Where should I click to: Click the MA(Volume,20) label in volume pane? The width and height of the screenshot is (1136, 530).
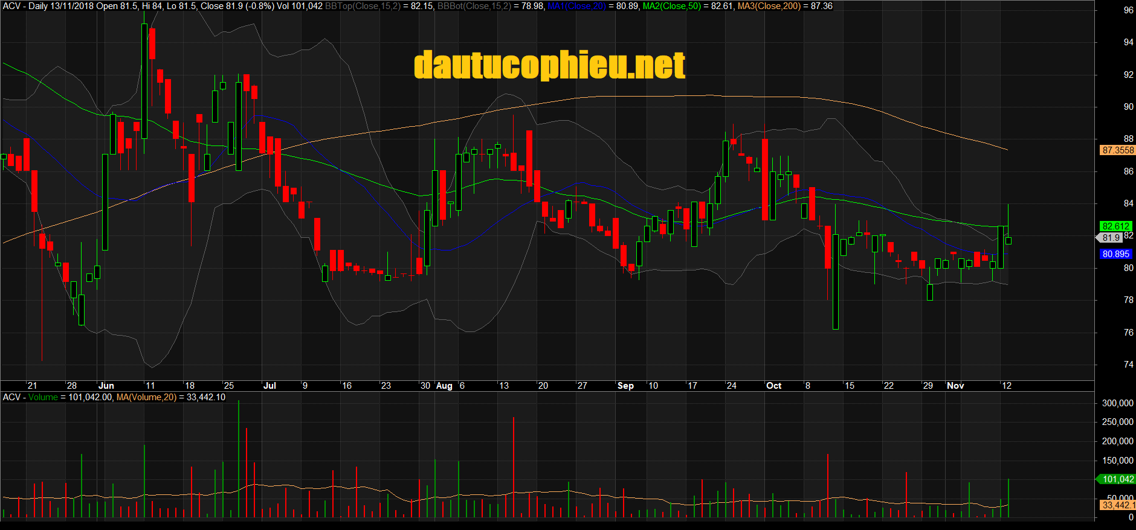click(x=146, y=397)
